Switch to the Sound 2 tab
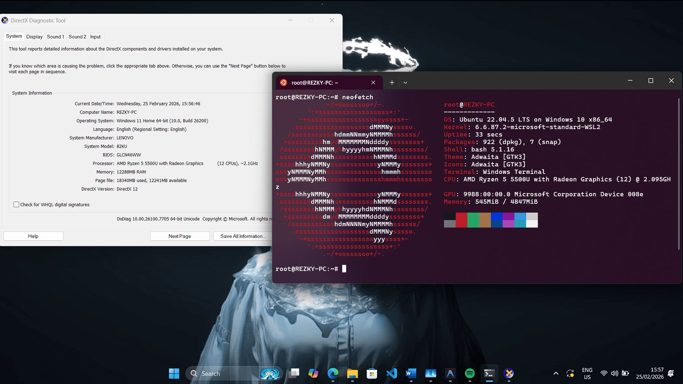This screenshot has height=384, width=683. [77, 37]
